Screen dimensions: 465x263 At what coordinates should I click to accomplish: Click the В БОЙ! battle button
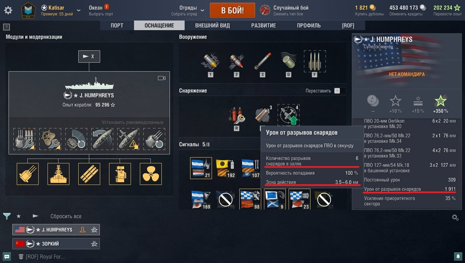(232, 10)
